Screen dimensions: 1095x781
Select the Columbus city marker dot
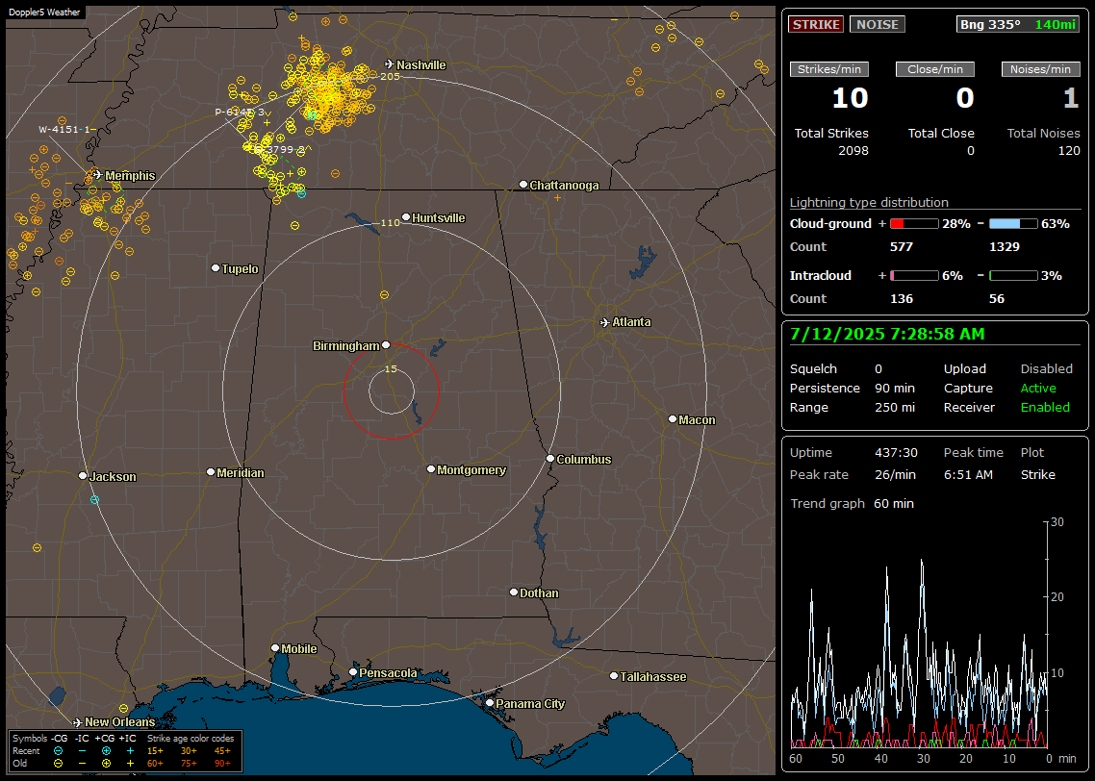point(550,459)
